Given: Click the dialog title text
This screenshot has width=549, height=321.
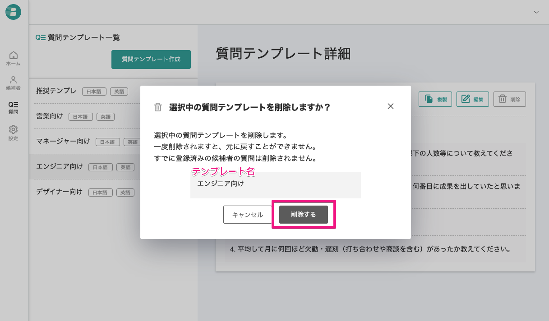Looking at the screenshot, I should click(x=250, y=107).
